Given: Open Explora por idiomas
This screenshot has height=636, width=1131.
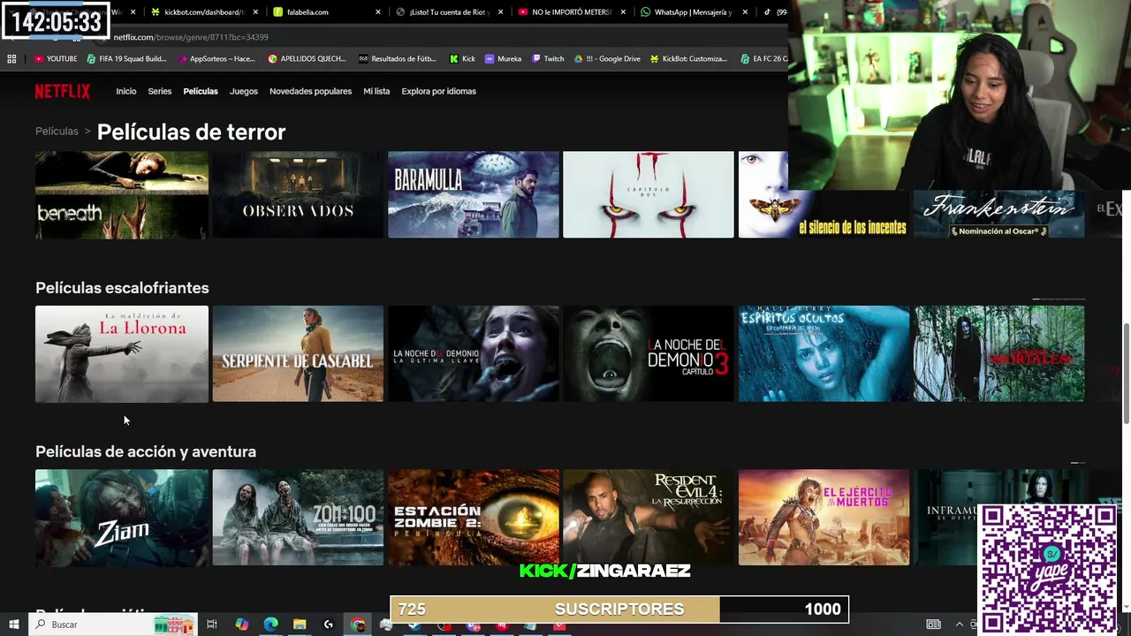Looking at the screenshot, I should pos(438,91).
